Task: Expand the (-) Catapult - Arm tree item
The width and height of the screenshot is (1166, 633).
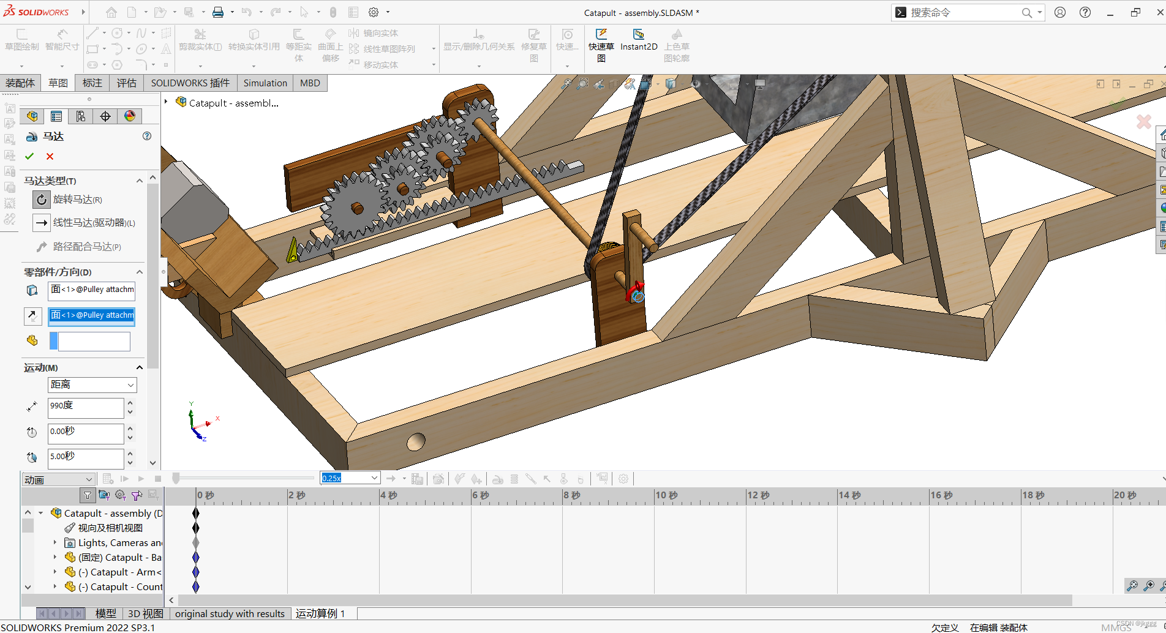Action: 55,572
